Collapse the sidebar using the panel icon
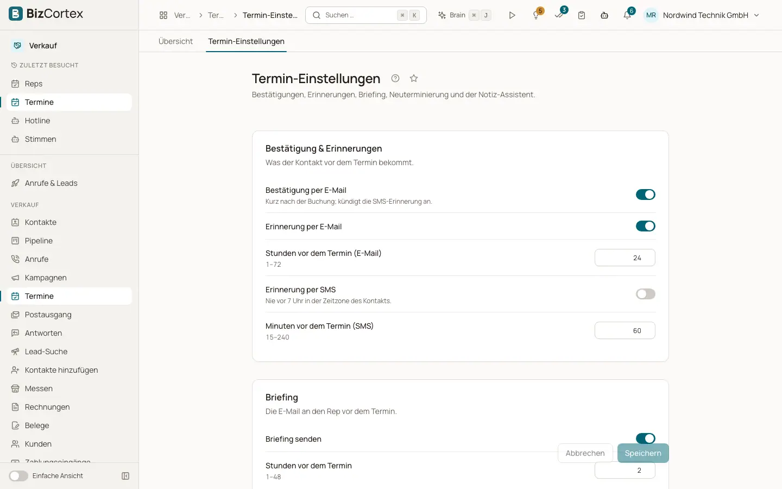Viewport: 782px width, 489px height. (x=125, y=476)
